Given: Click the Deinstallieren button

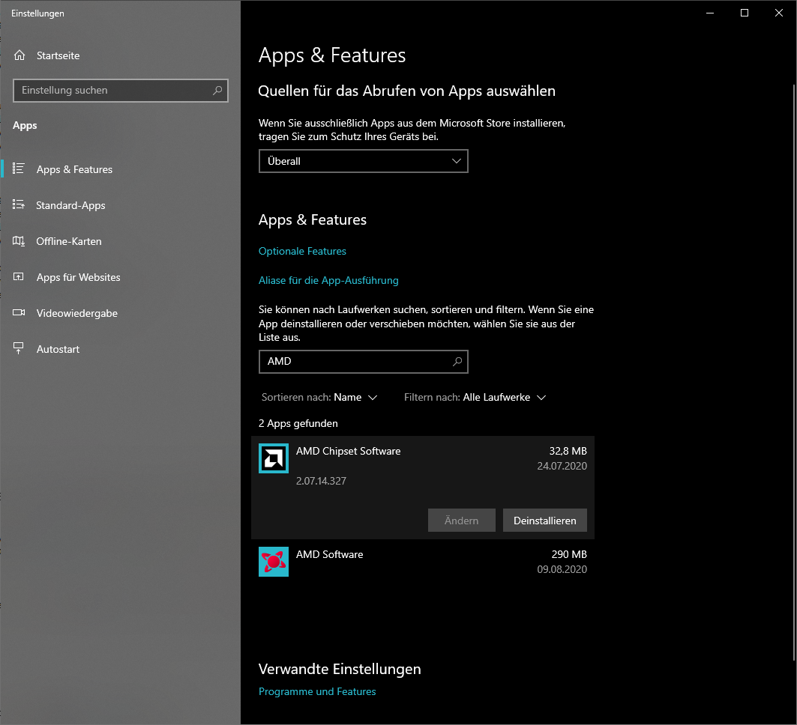Looking at the screenshot, I should tap(545, 521).
